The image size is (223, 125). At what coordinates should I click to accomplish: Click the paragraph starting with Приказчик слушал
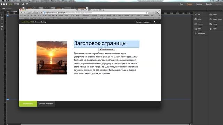click(x=106, y=63)
